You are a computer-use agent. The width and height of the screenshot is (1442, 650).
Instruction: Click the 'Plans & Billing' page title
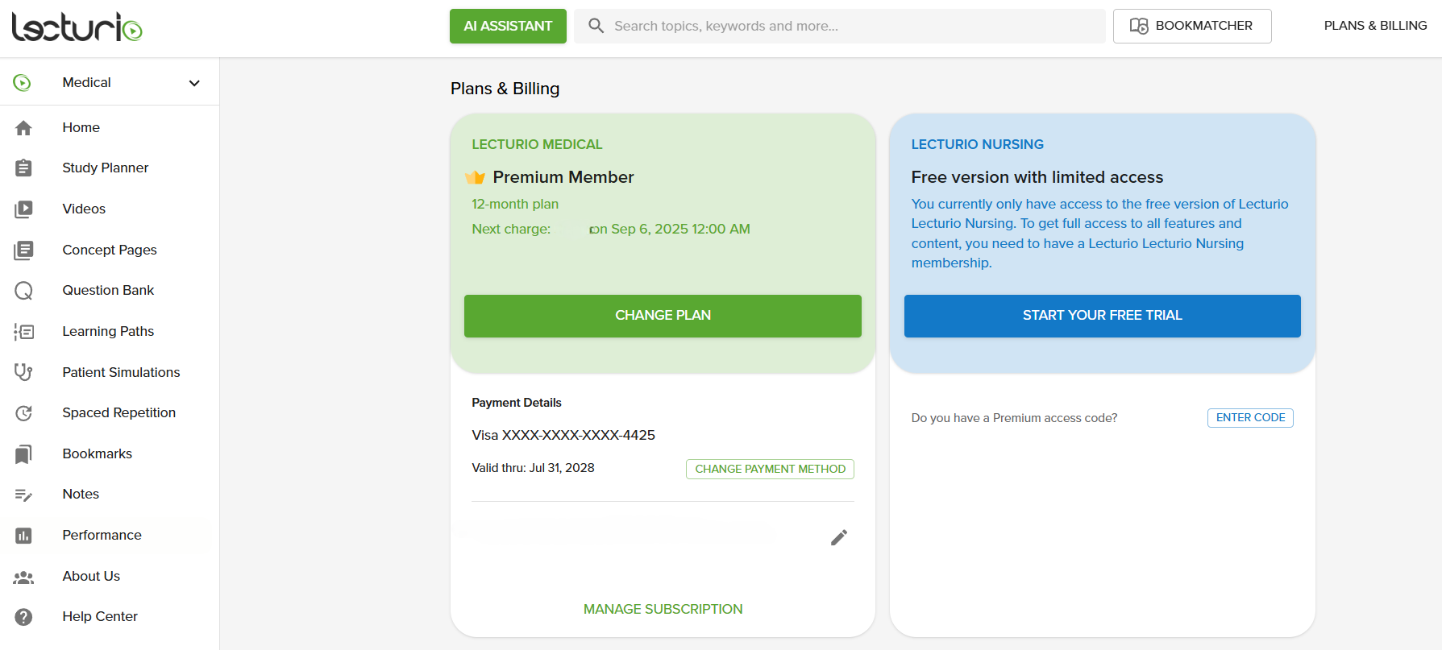click(505, 89)
